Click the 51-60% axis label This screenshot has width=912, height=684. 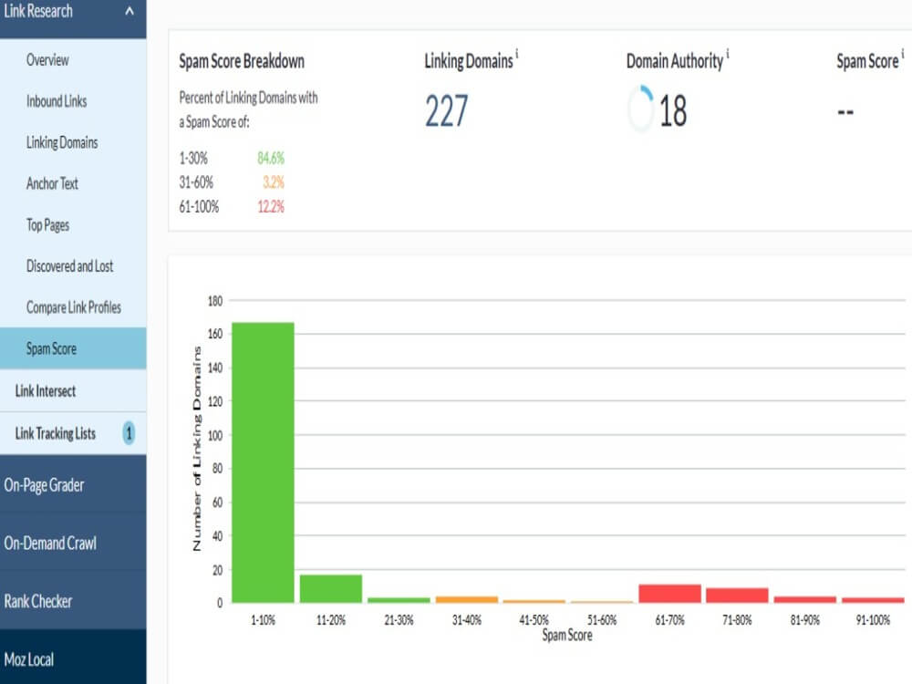(602, 620)
